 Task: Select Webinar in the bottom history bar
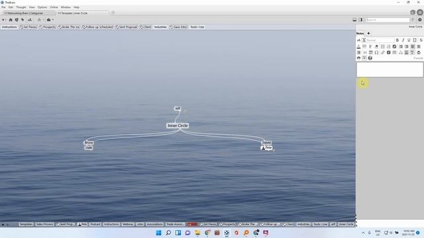coord(128,224)
